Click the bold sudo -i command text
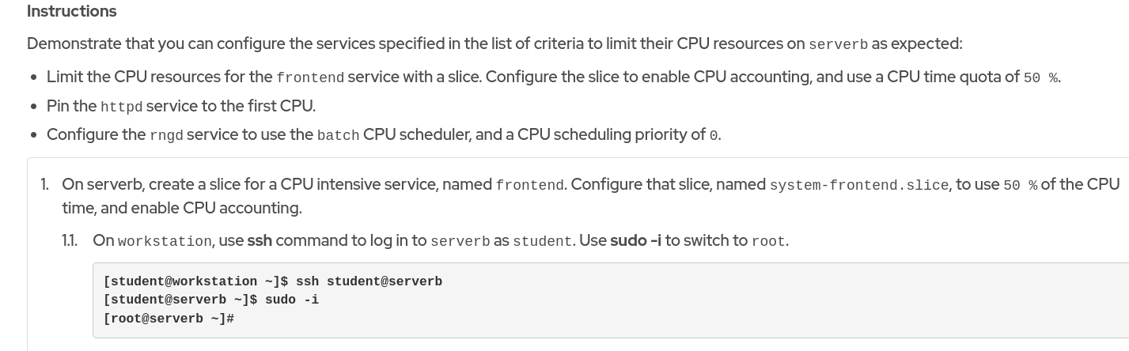Screen dimensions: 1129x351 coord(635,240)
